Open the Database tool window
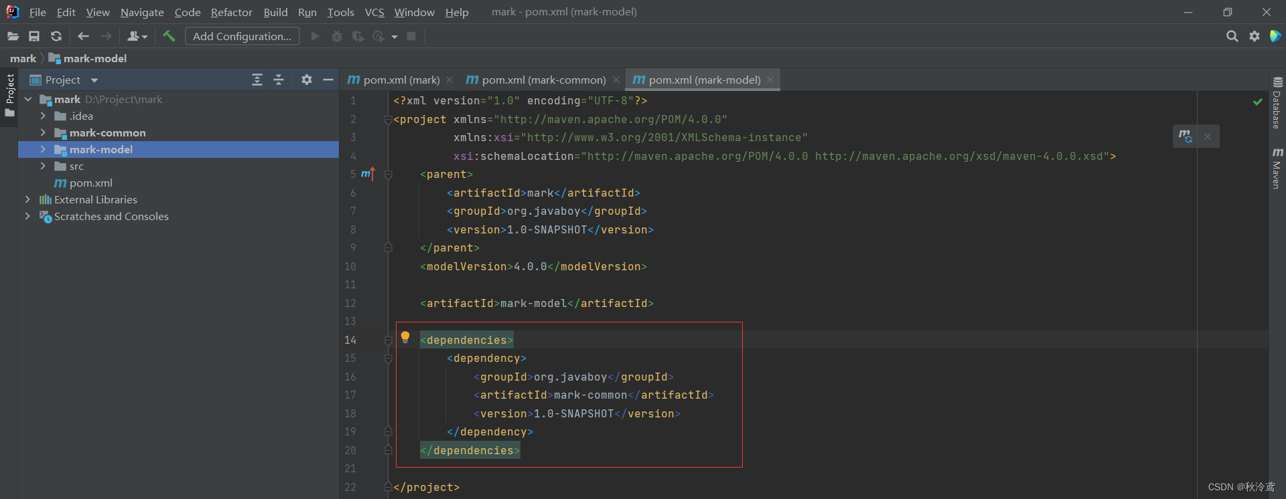Screen dimensions: 1286x499 pyautogui.click(x=1277, y=103)
